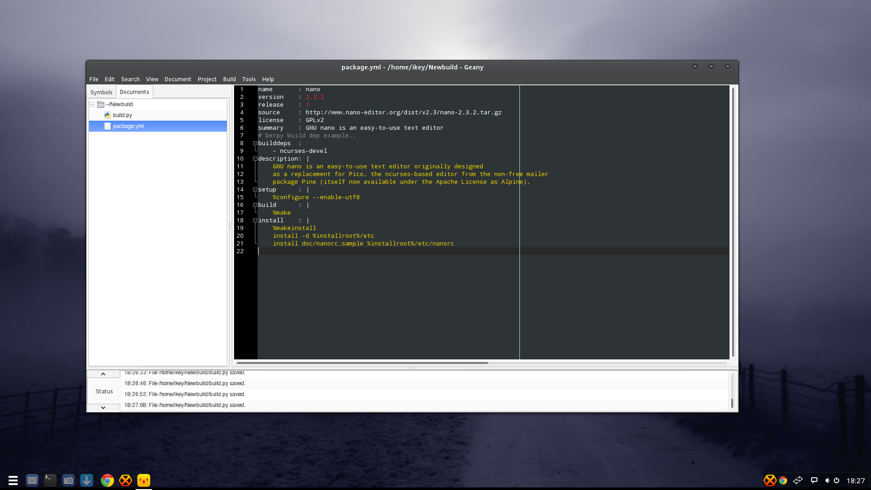Switch to the Documents sidebar tab
The image size is (871, 490).
(134, 92)
